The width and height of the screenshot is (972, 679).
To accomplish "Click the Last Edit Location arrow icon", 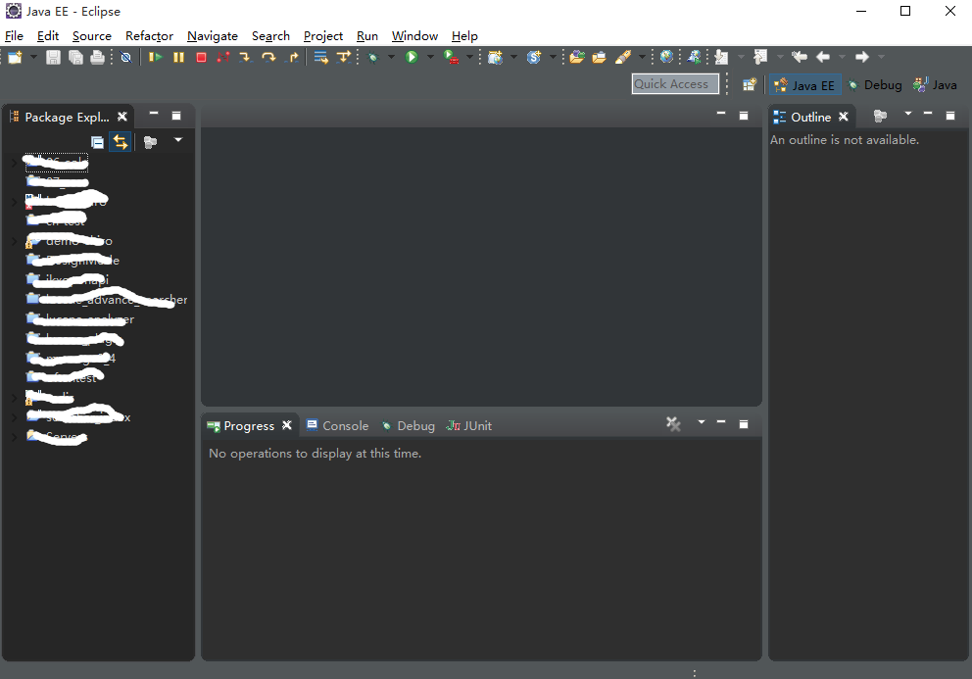I will pos(799,57).
